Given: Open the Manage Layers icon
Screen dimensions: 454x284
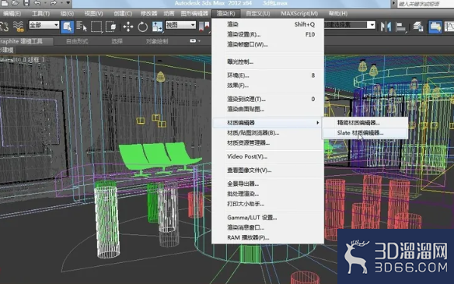Looking at the screenshot, I should click(418, 26).
